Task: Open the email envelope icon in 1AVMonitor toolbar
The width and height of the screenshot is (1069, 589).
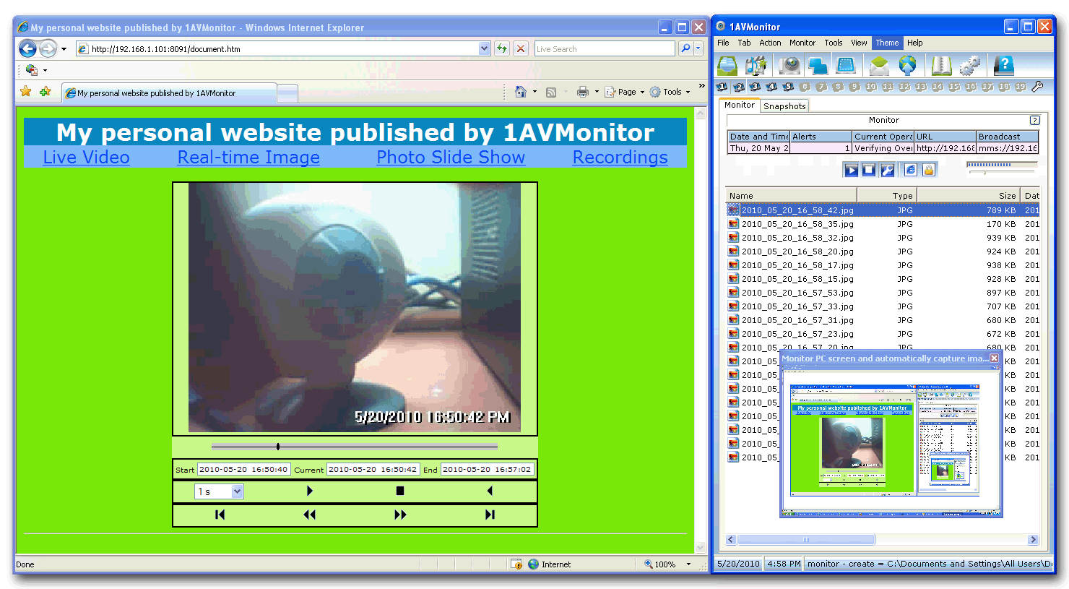Action: pyautogui.click(x=879, y=66)
